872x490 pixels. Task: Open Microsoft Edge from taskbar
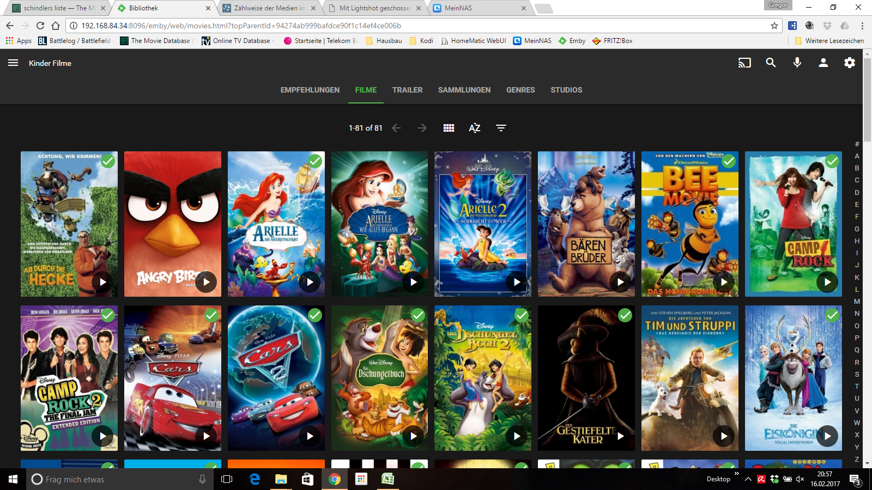click(255, 479)
